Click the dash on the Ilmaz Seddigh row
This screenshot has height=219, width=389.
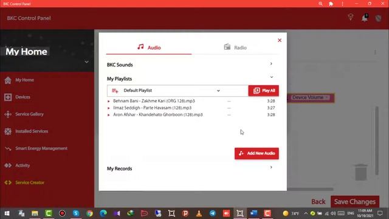point(229,108)
